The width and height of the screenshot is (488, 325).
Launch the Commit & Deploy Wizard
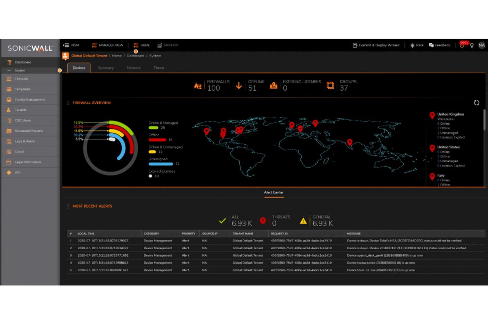click(376, 45)
